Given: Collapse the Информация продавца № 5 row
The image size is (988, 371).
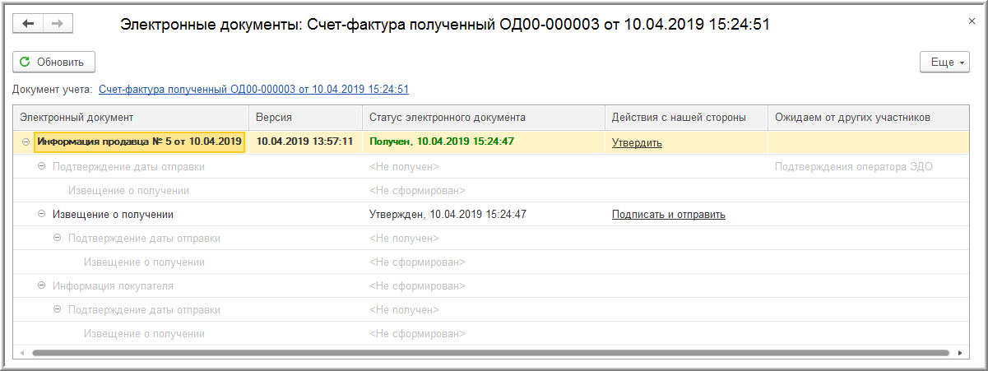Looking at the screenshot, I should [26, 142].
